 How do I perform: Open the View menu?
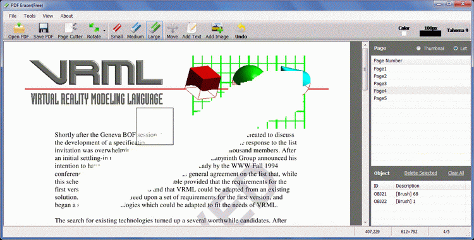tap(48, 16)
